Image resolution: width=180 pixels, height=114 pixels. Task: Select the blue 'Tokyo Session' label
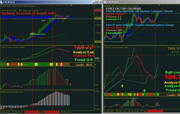(x=26, y=17)
